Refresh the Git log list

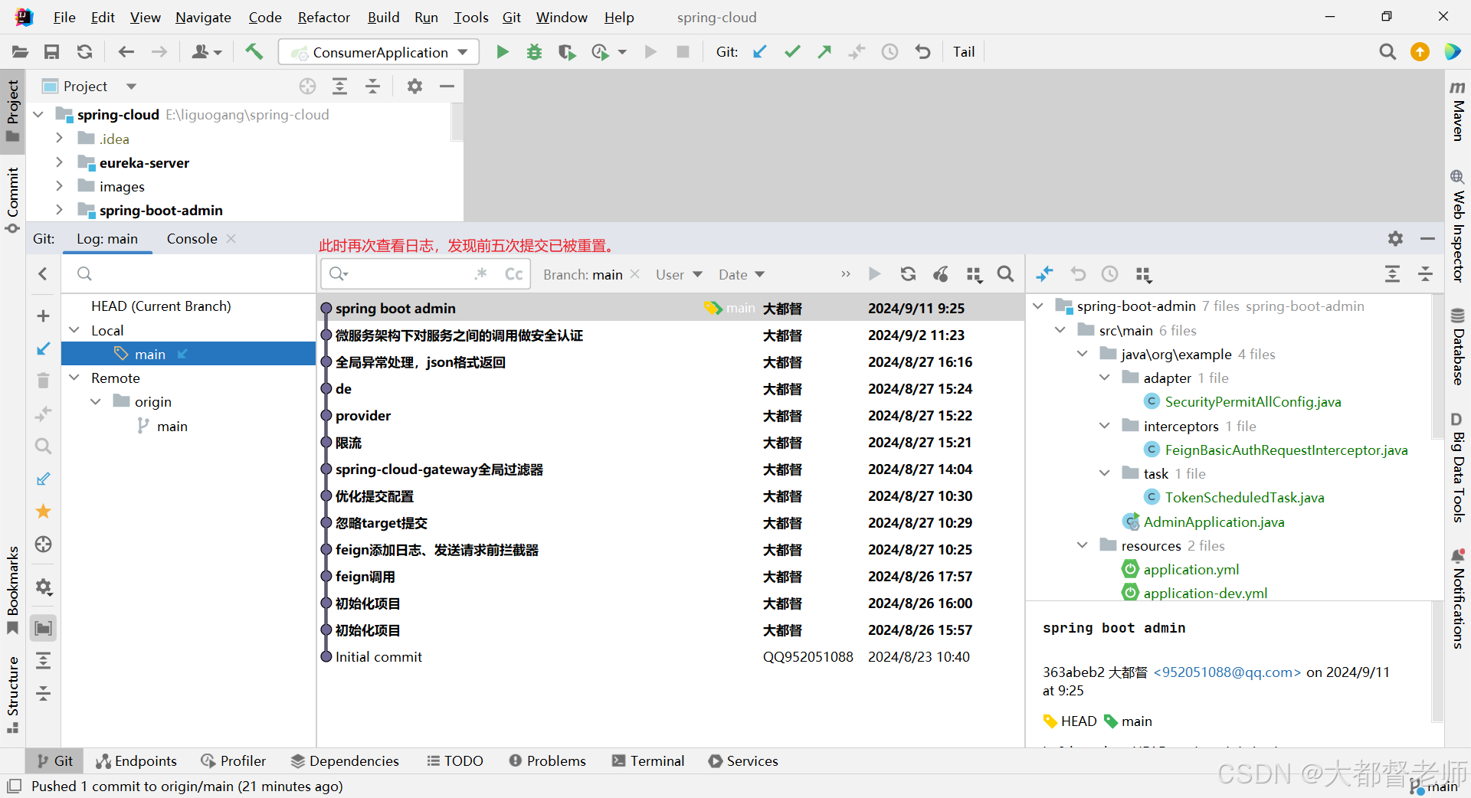908,274
